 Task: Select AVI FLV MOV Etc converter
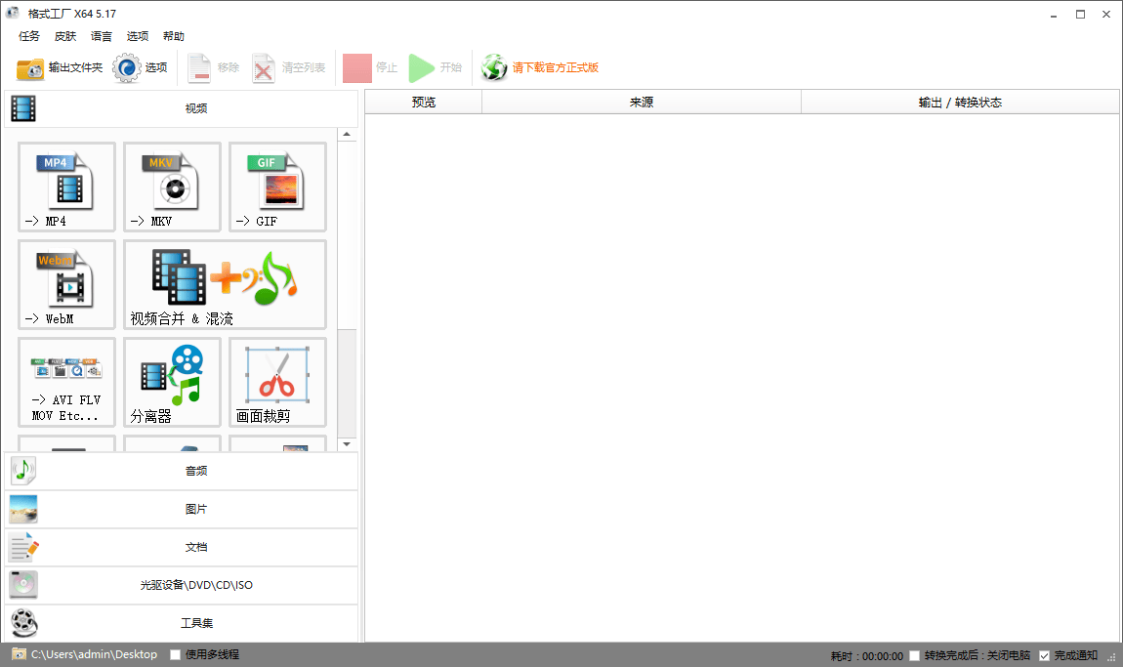(x=66, y=382)
